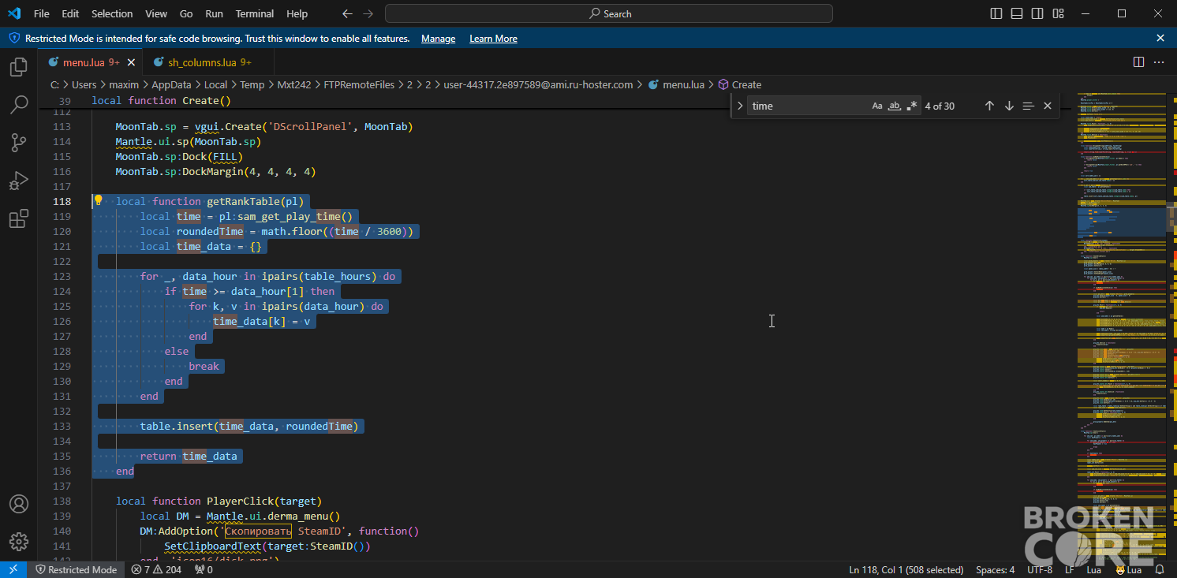Open the FTPRemoteFiles breadcrumb dropdown

click(358, 84)
